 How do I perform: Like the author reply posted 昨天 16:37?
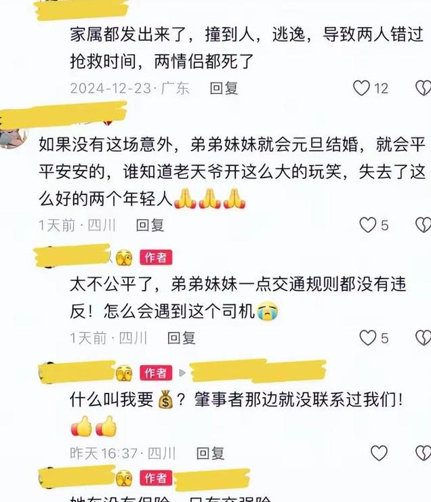(379, 453)
